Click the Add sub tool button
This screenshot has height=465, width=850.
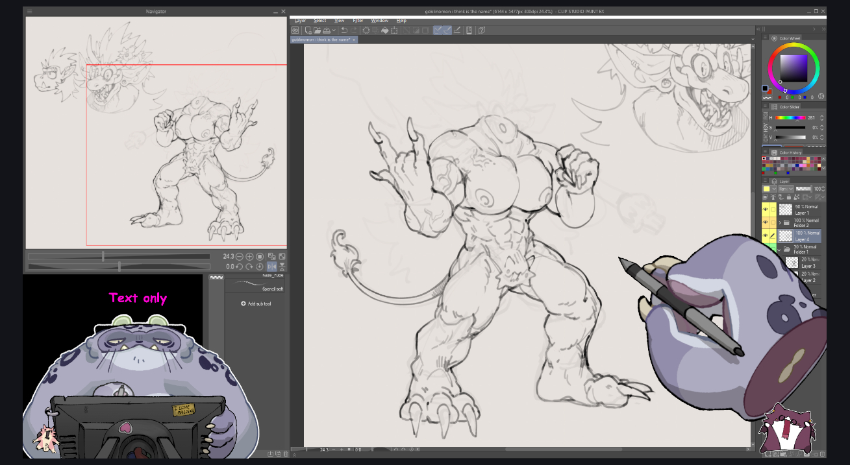tap(255, 304)
